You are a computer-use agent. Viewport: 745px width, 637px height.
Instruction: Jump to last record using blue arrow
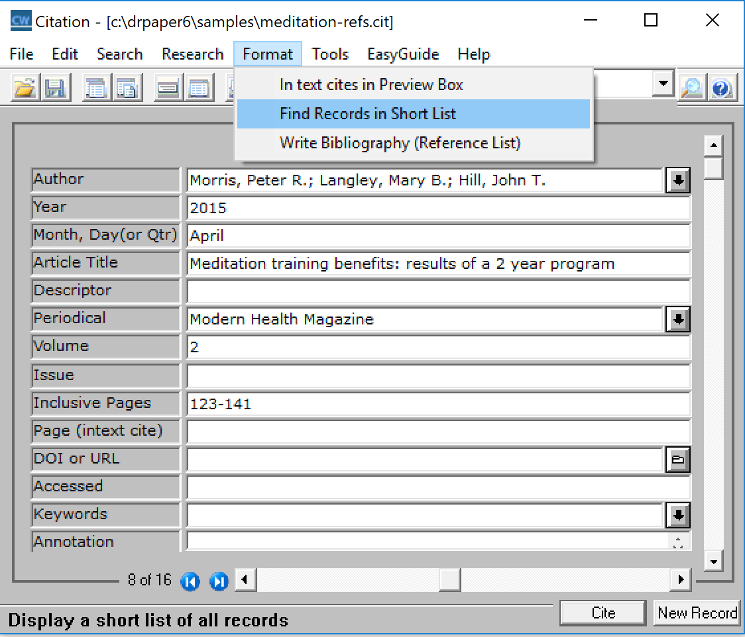[218, 581]
